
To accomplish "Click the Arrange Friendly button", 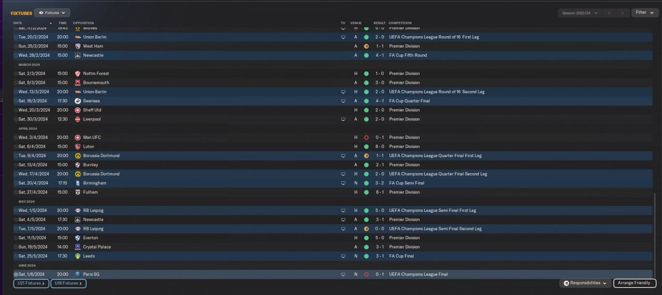I will coord(635,283).
